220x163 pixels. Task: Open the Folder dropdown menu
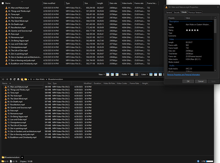tap(125, 74)
